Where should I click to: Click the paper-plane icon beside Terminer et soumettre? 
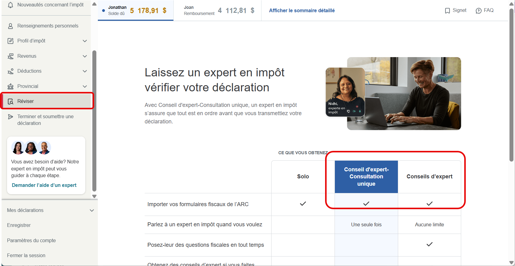[x=10, y=117]
